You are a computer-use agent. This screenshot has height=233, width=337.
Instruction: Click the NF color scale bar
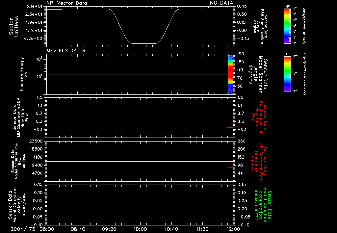[287, 26]
